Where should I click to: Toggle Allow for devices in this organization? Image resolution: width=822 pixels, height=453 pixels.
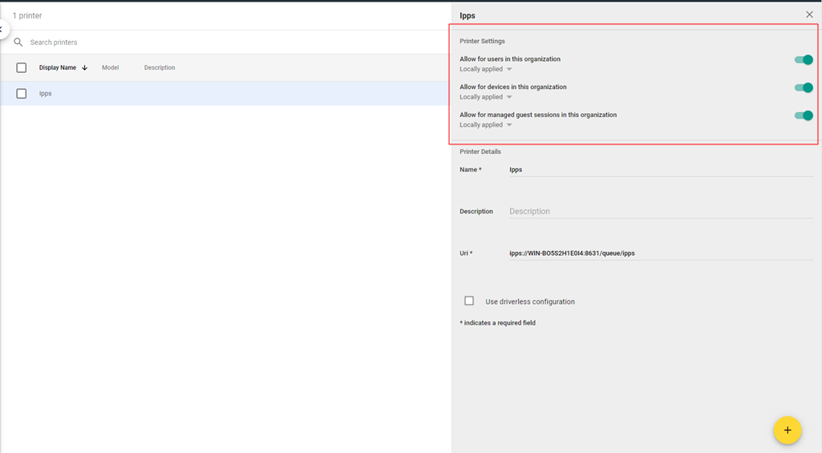[803, 88]
